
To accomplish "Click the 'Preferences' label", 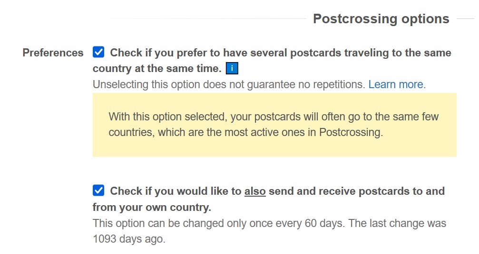I will pos(53,53).
